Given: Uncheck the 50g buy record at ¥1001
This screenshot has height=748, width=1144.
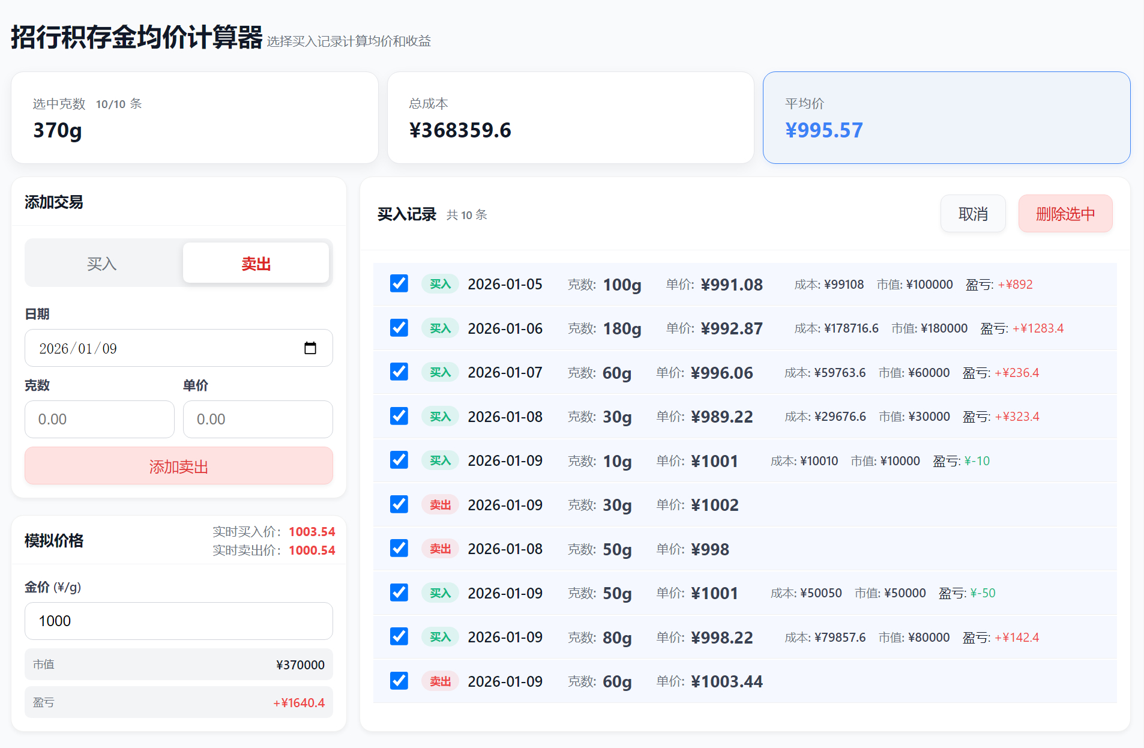Looking at the screenshot, I should [x=399, y=593].
